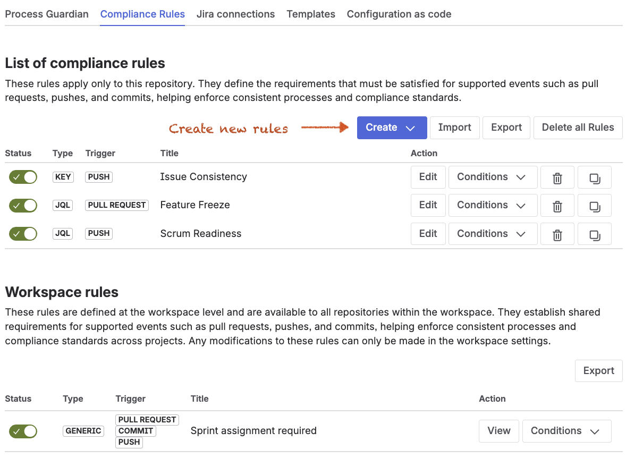The width and height of the screenshot is (643, 475).
Task: Duplicate the Issue Consistency rule using copy icon
Action: (x=595, y=177)
